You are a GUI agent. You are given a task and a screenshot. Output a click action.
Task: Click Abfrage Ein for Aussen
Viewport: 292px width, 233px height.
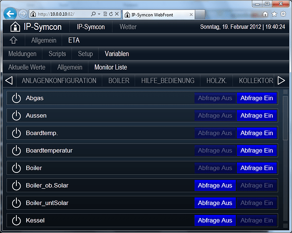(256, 116)
